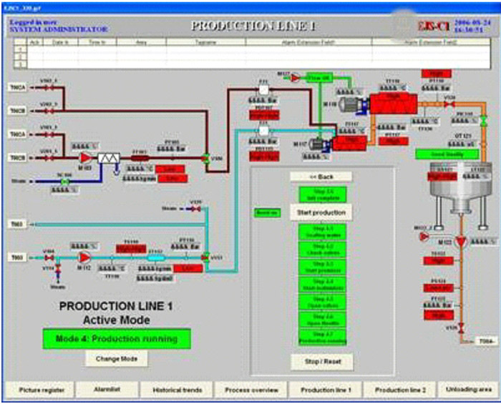The image size is (501, 404).
Task: Select the white filter square on the dark red pipe
Action: tap(263, 90)
